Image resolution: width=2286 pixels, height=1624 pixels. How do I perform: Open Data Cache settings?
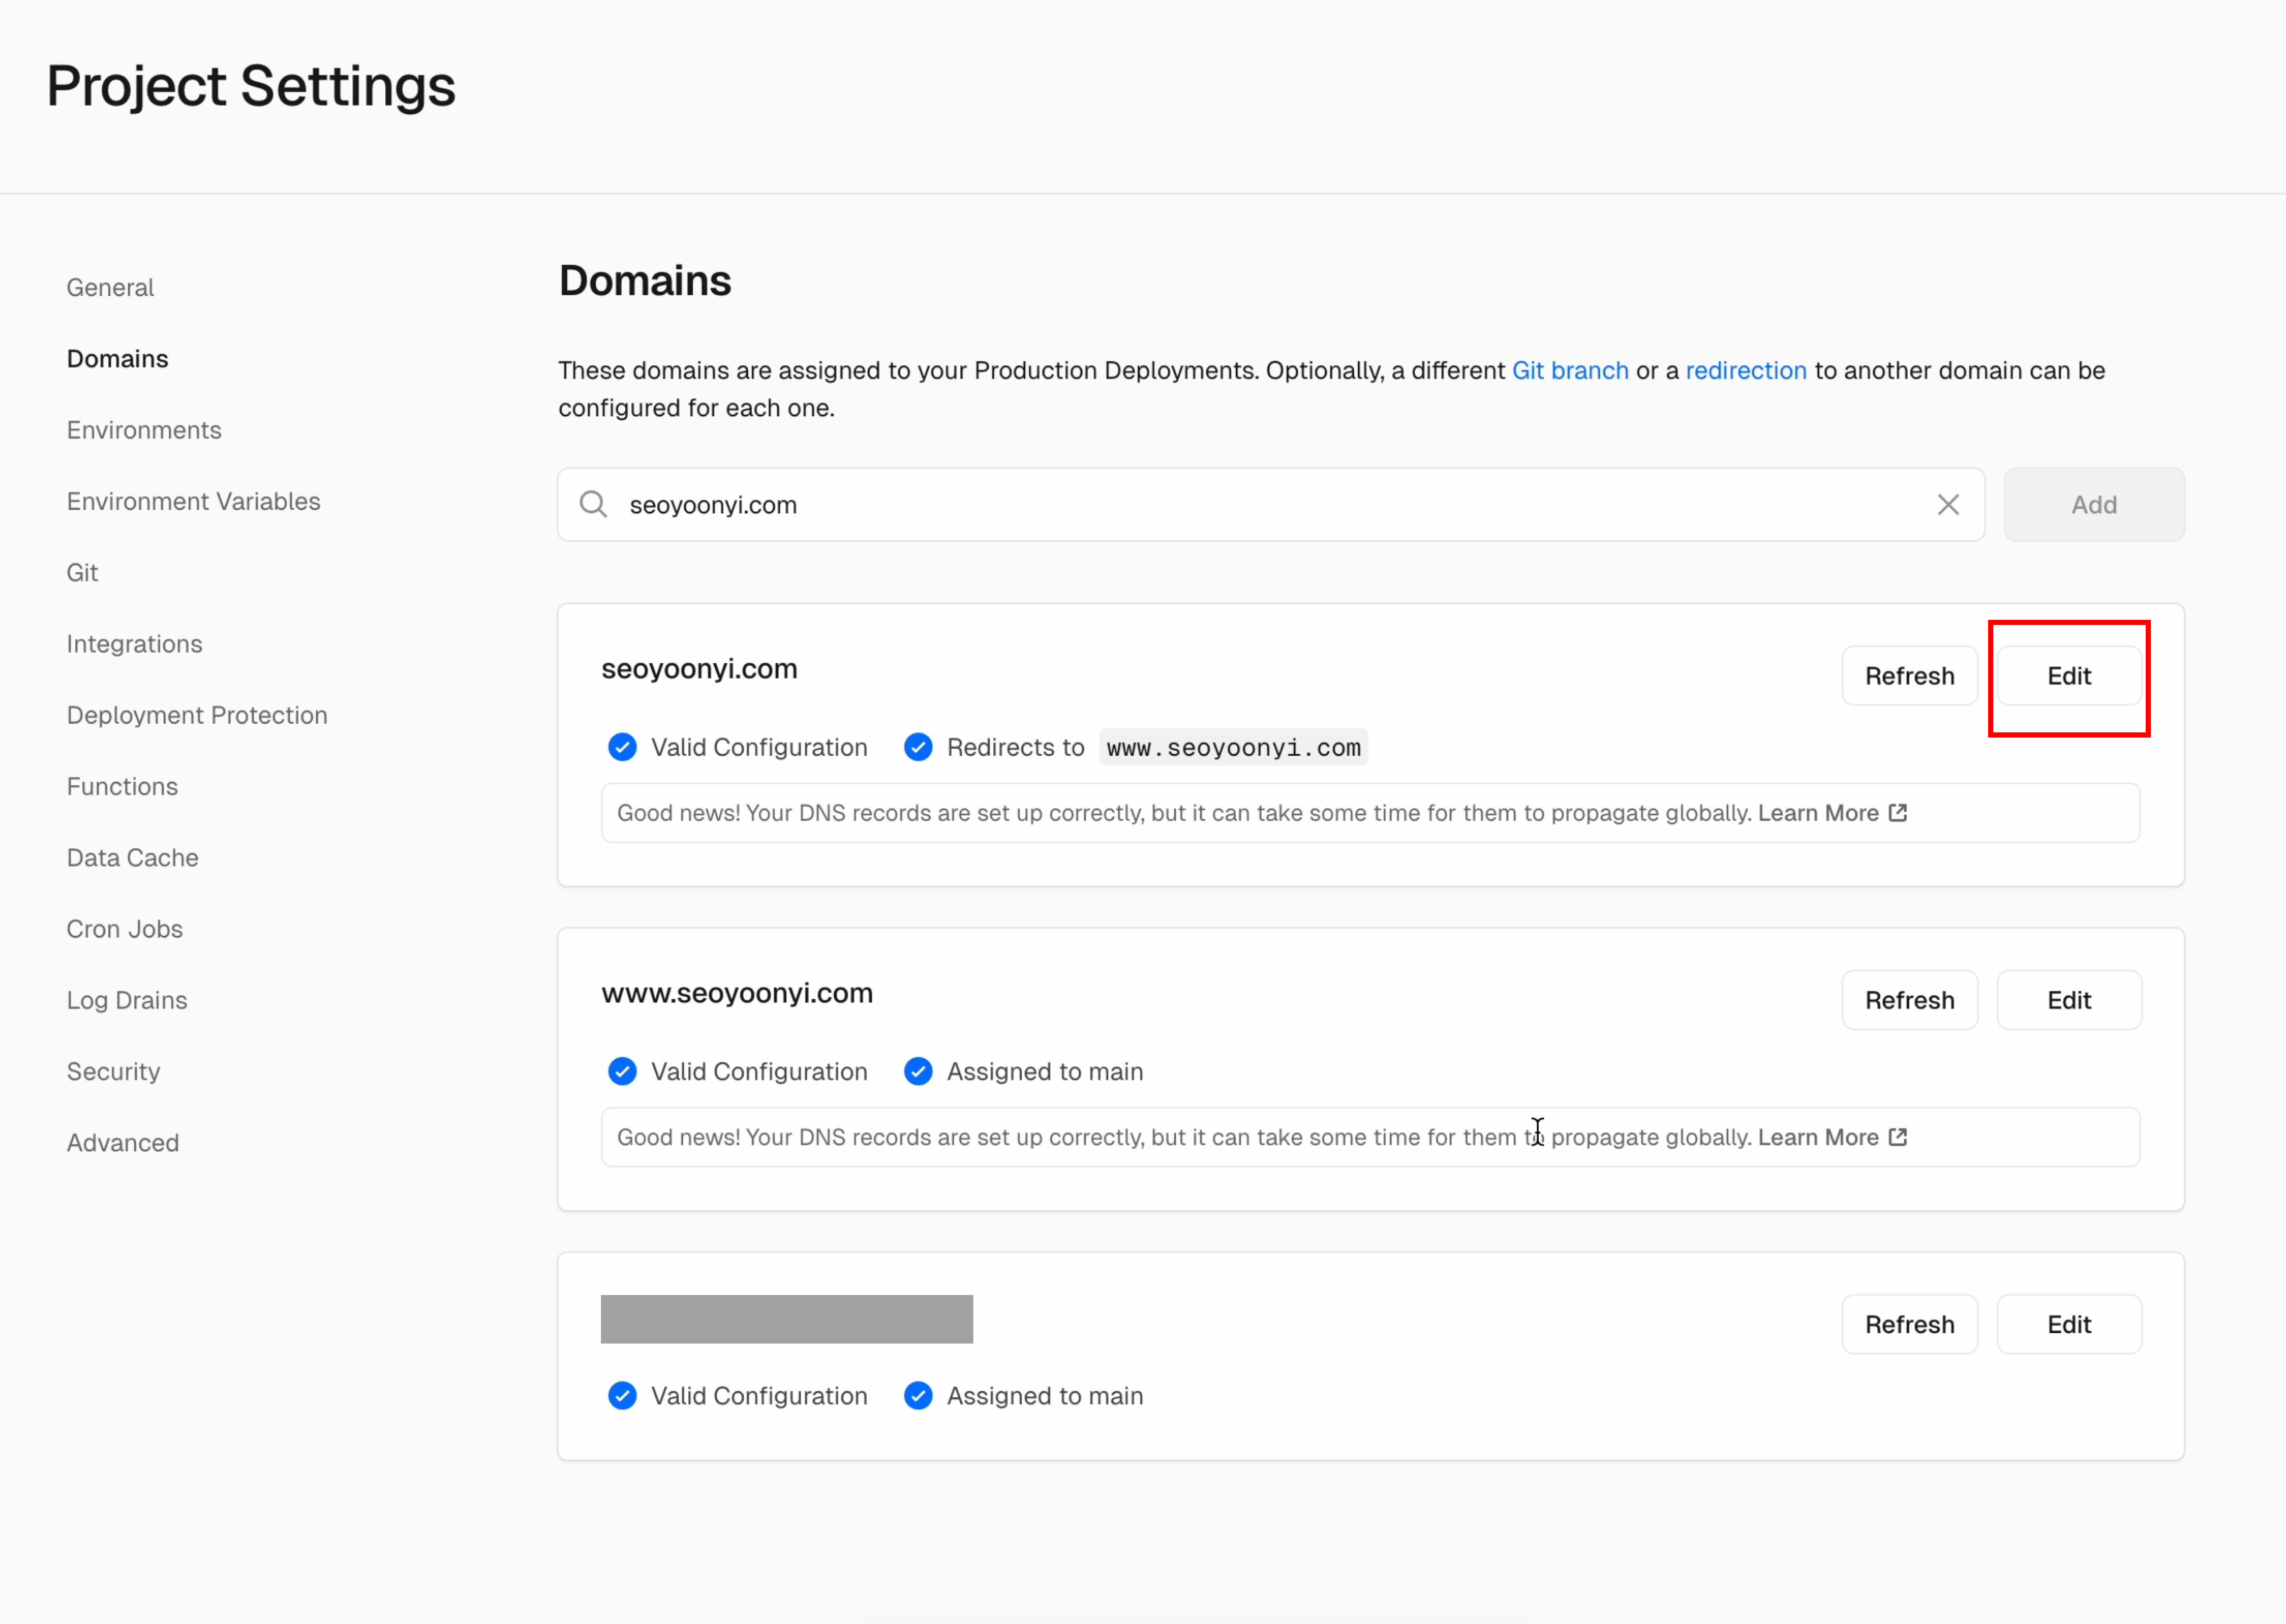[x=132, y=858]
